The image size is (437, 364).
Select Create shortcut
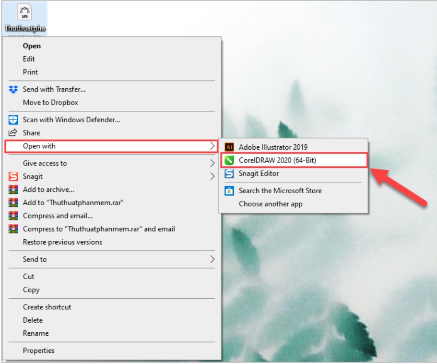(112, 307)
